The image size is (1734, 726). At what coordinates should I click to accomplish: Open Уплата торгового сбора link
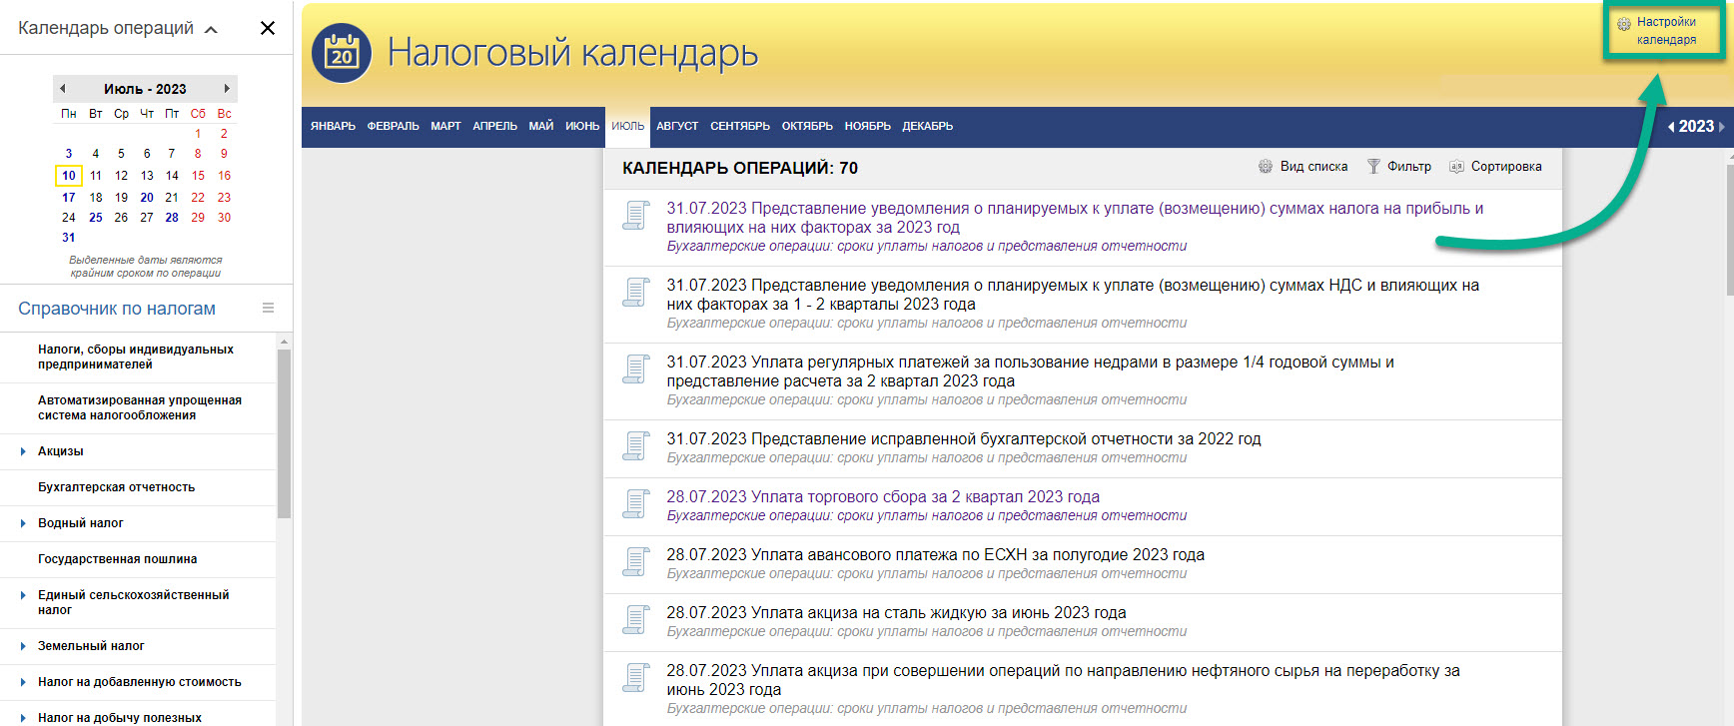point(883,497)
